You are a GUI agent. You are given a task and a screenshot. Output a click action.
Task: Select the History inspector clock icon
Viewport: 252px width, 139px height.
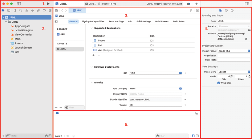coord(226,10)
